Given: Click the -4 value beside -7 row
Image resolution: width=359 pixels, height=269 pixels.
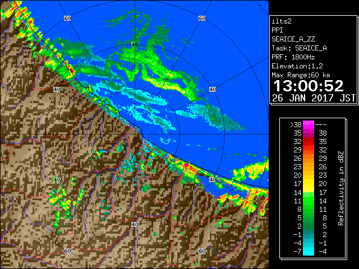Looking at the screenshot, I should [323, 252].
